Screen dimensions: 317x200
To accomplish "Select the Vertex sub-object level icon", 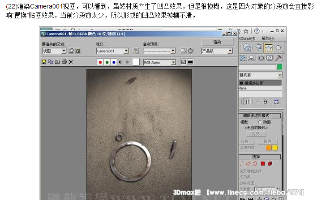I will (x=241, y=163).
